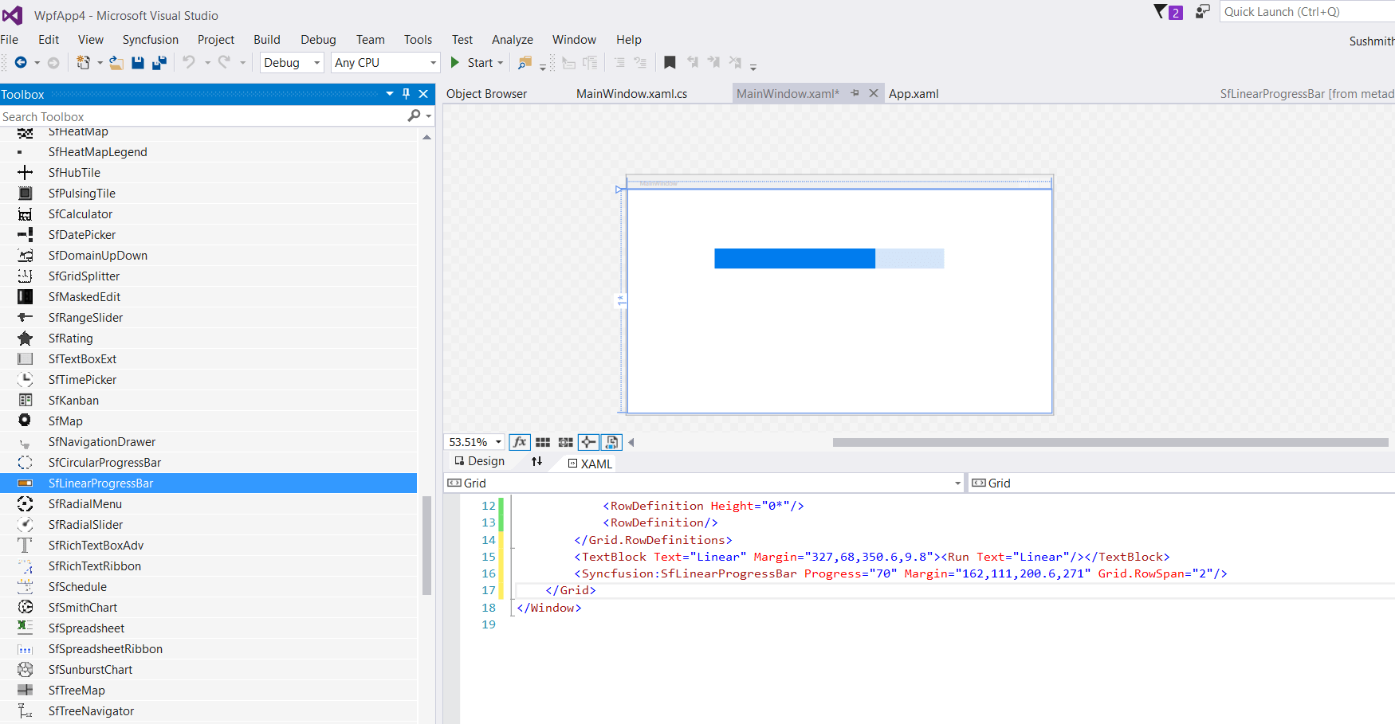Select the blue progress bar in the designer
Screen dimensions: 1395x724
[795, 258]
